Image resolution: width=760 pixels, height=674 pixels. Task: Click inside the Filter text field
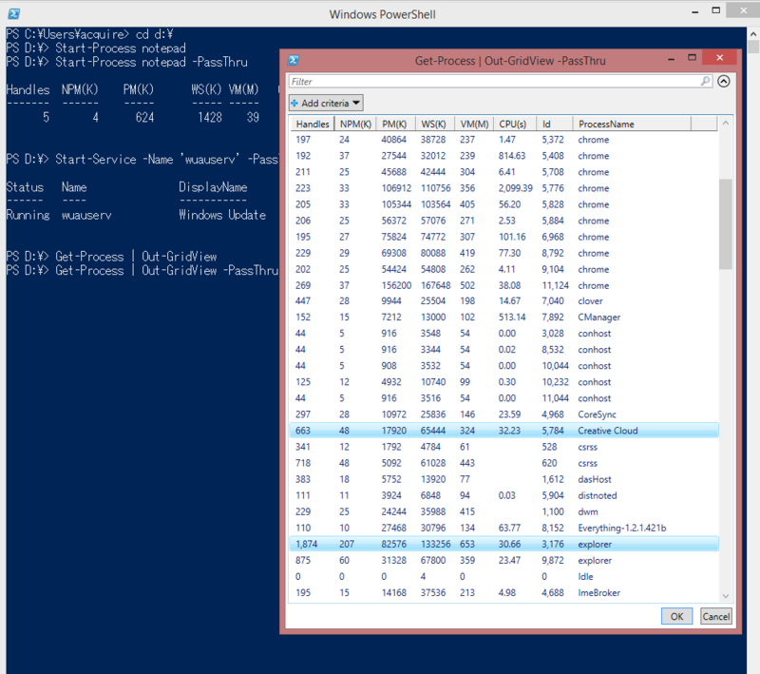475,81
